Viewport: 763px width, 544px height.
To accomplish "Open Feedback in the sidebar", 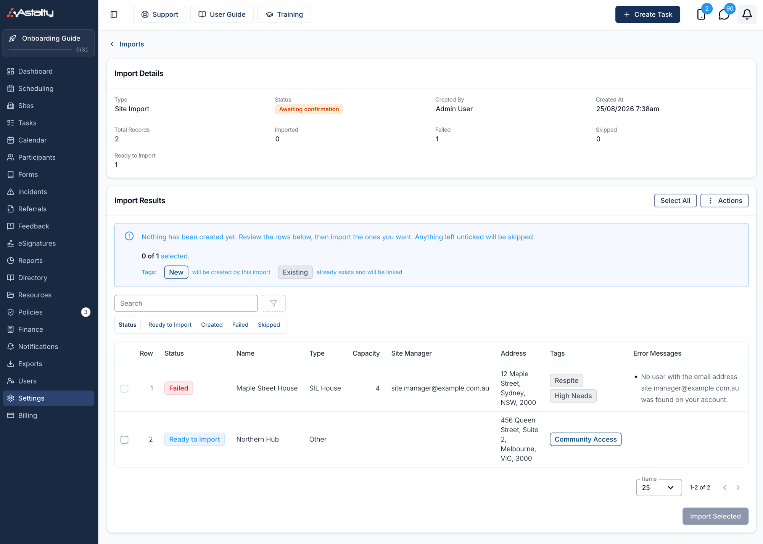I will (x=48, y=226).
